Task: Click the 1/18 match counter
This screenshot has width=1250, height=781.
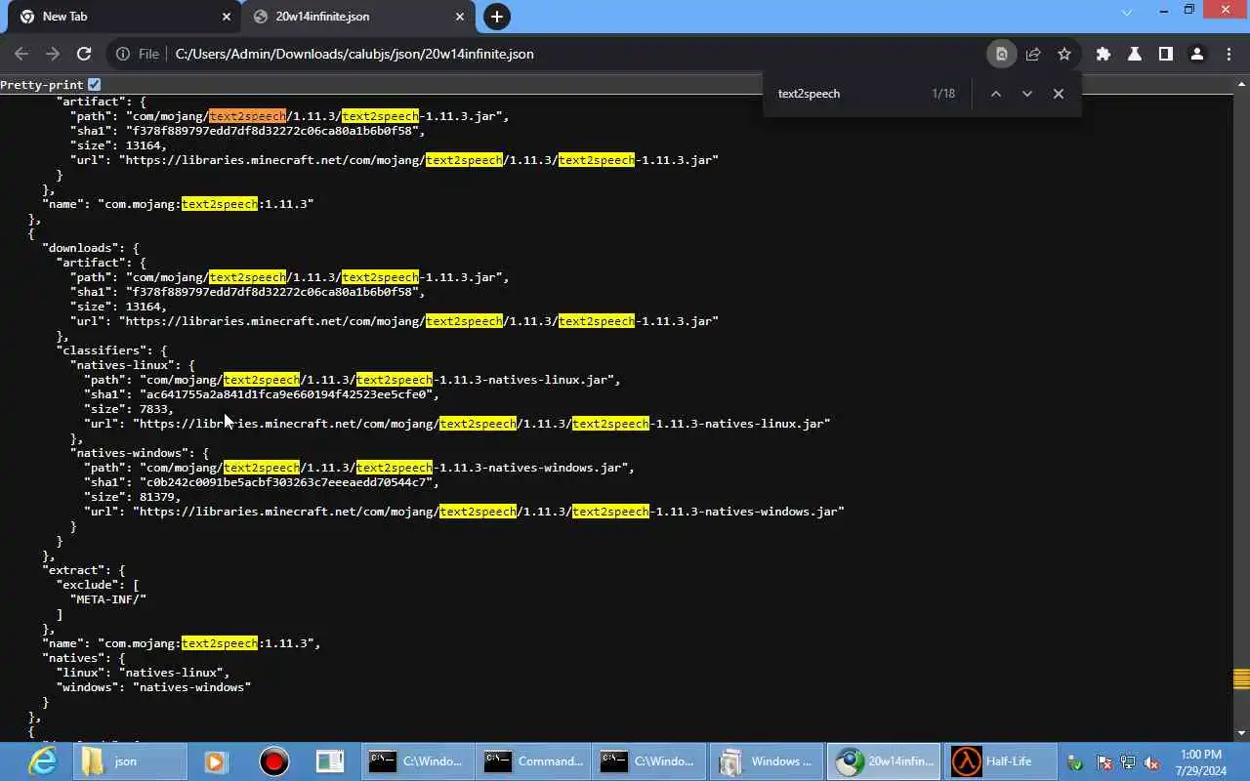Action: pyautogui.click(x=943, y=94)
